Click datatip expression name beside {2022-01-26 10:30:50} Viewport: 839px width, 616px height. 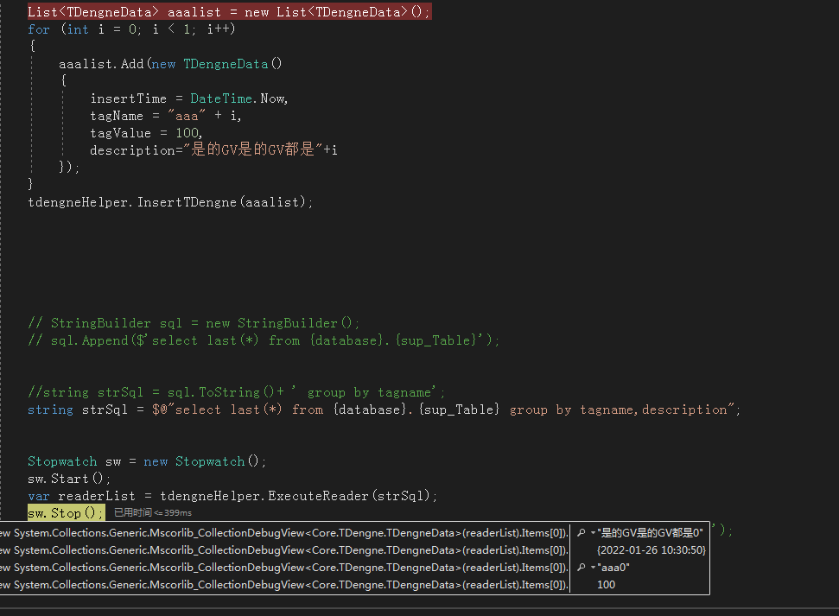coord(284,550)
